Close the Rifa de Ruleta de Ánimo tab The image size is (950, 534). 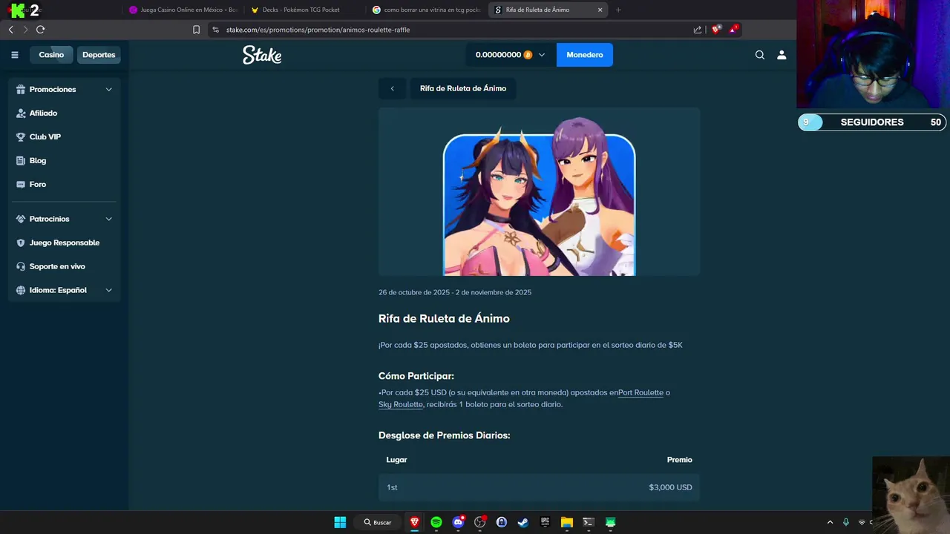(x=600, y=10)
